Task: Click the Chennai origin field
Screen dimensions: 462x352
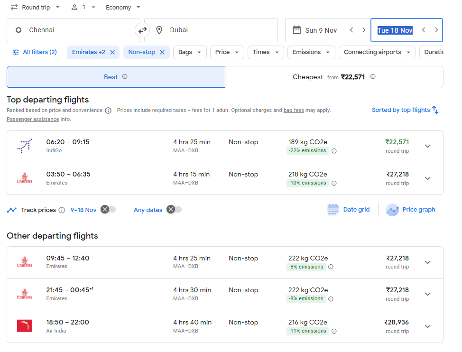Action: point(71,30)
